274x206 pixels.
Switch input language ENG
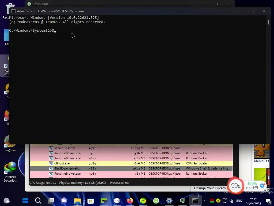239,201
